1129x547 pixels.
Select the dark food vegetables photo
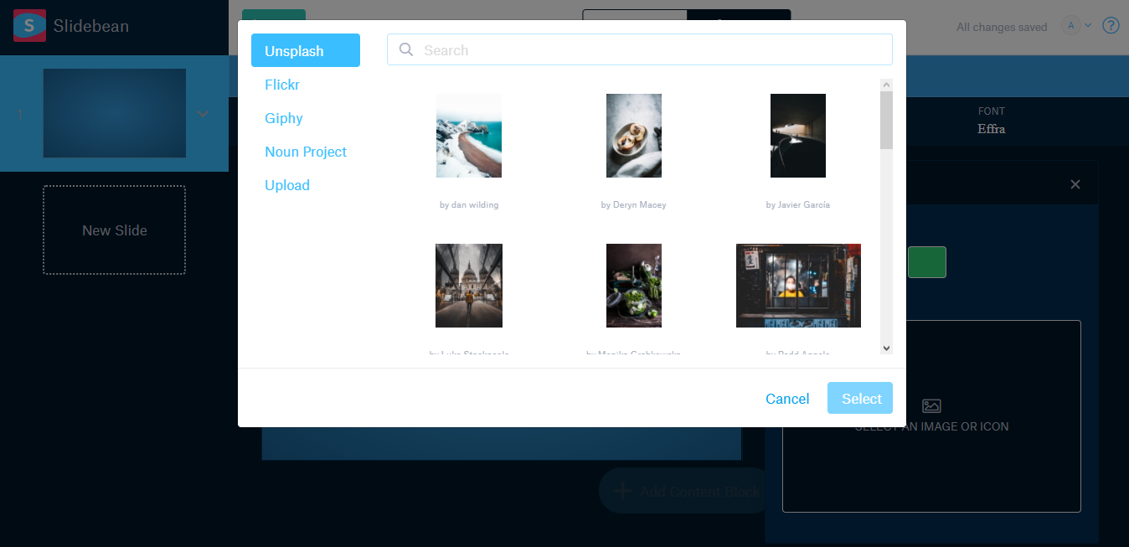(x=634, y=286)
